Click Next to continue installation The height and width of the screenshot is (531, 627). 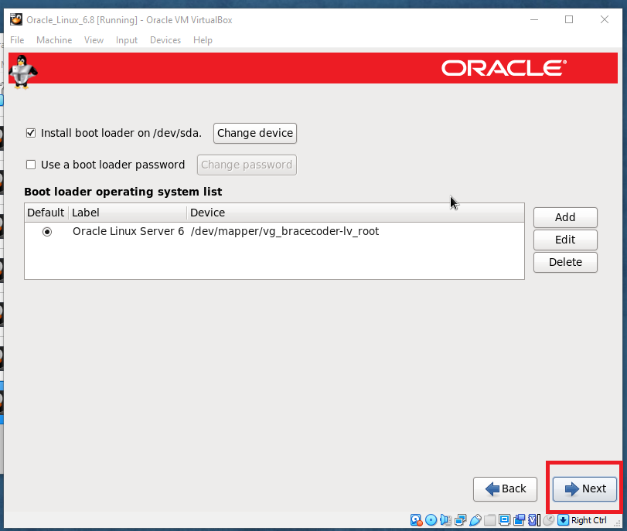[x=585, y=488]
